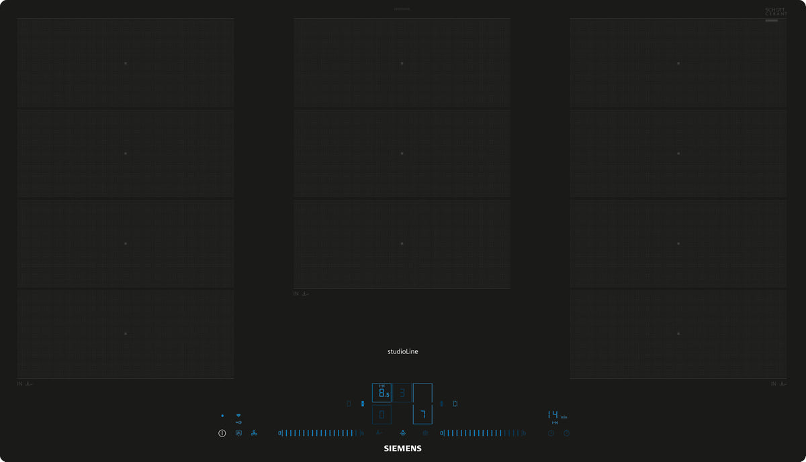Tap the hood light icon above the SIEMENS logo

point(402,433)
